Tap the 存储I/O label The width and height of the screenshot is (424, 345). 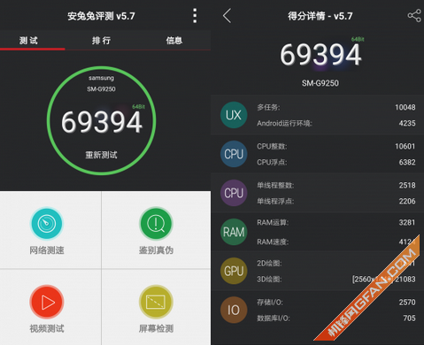(270, 303)
